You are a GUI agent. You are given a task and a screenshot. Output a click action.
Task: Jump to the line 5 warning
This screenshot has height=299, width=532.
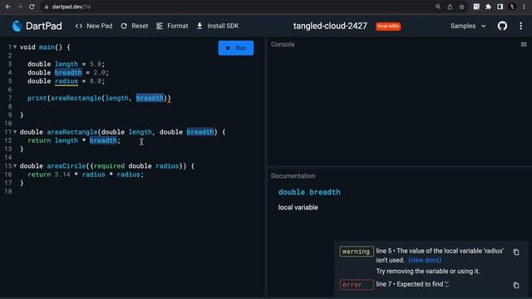click(x=440, y=255)
